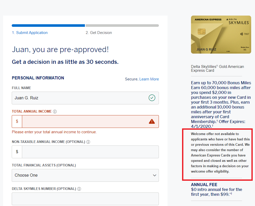Open the Learn More link
The image size is (255, 206).
(x=149, y=79)
